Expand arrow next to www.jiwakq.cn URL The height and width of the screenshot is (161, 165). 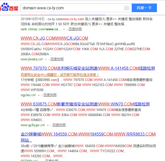pos(46,60)
